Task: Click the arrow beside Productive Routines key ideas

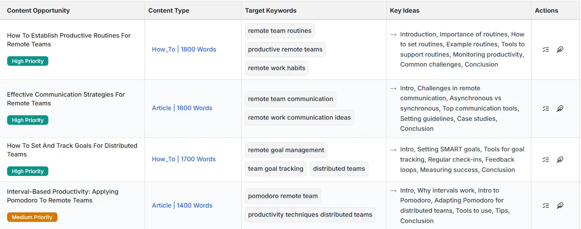Action: click(393, 34)
